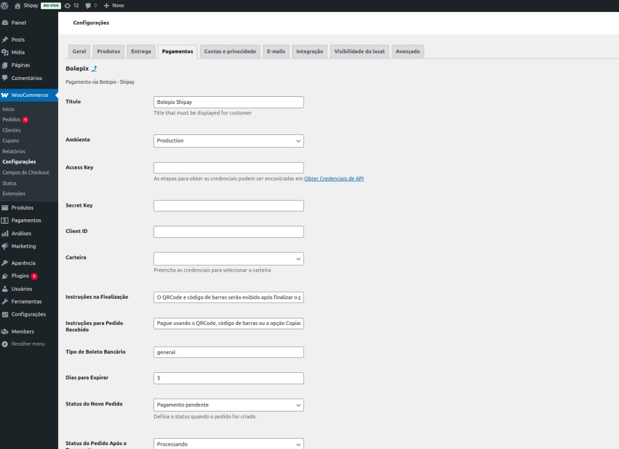Open Extensões in the WooCommerce submenu
This screenshot has width=619, height=449.
pos(14,194)
